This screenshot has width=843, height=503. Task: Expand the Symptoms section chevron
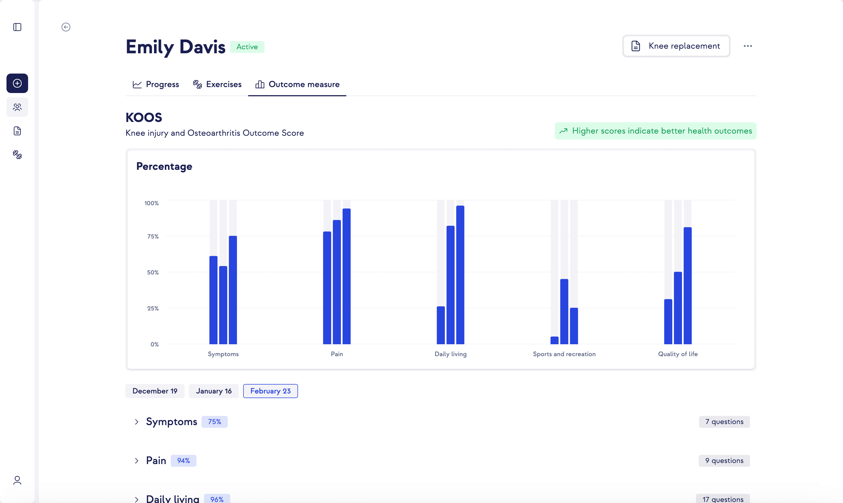tap(136, 422)
